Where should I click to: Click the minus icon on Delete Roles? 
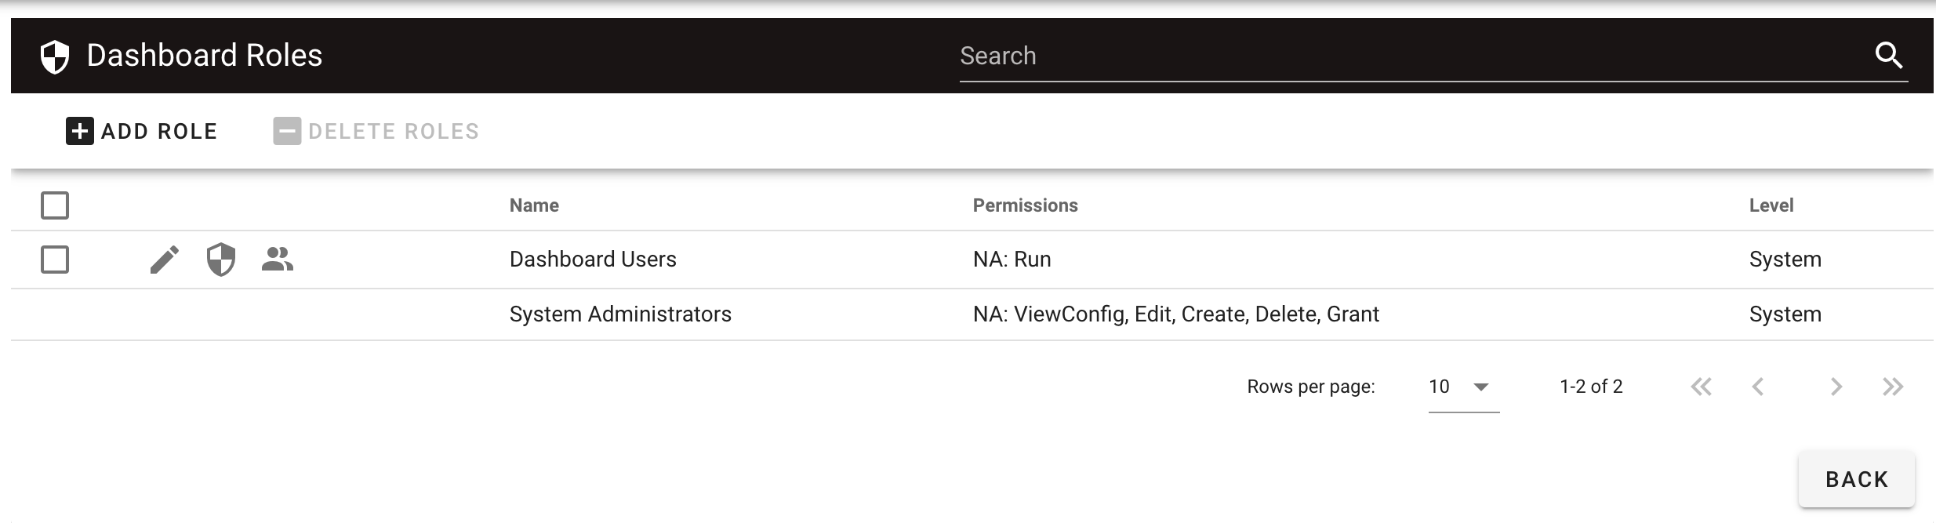[x=286, y=131]
